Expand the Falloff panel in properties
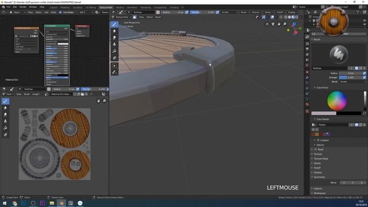 coord(317,168)
